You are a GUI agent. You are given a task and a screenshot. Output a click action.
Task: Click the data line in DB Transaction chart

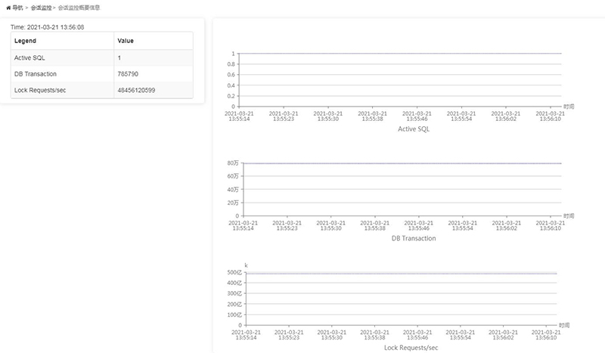click(x=402, y=163)
